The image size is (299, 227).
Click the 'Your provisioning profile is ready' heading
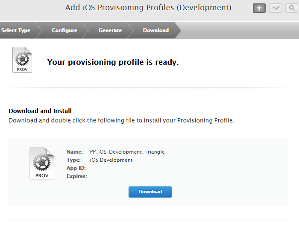(x=113, y=62)
